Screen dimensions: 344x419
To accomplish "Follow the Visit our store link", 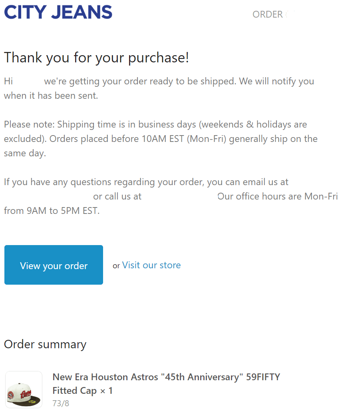I will (x=151, y=265).
